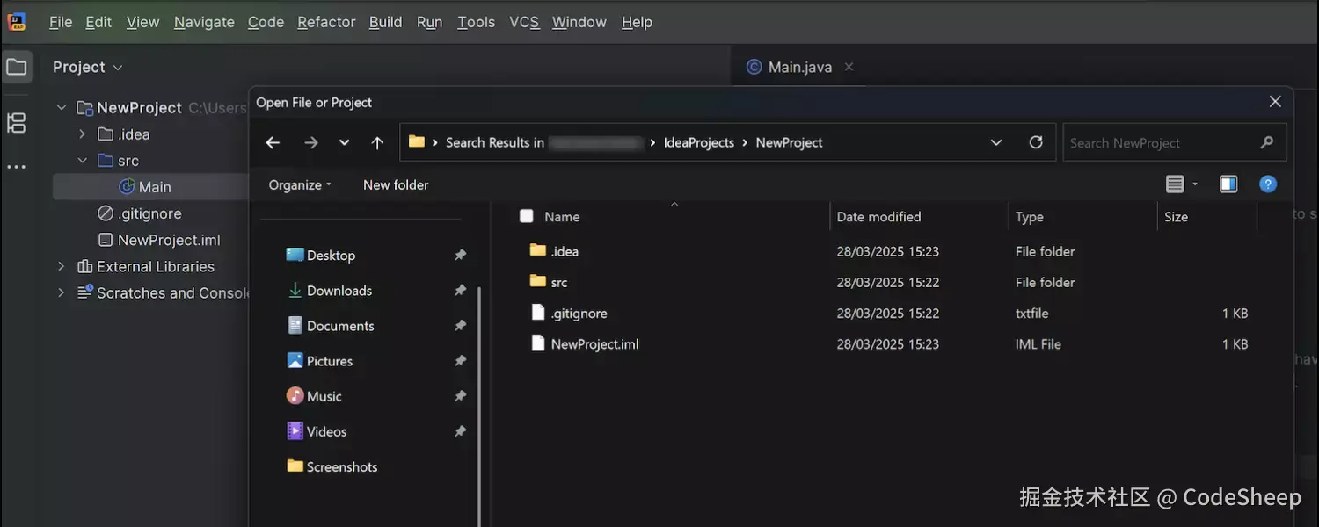Toggle the preview pane icon
The height and width of the screenshot is (527, 1319).
coord(1228,184)
